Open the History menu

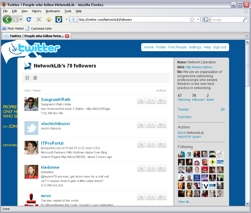click(x=37, y=11)
